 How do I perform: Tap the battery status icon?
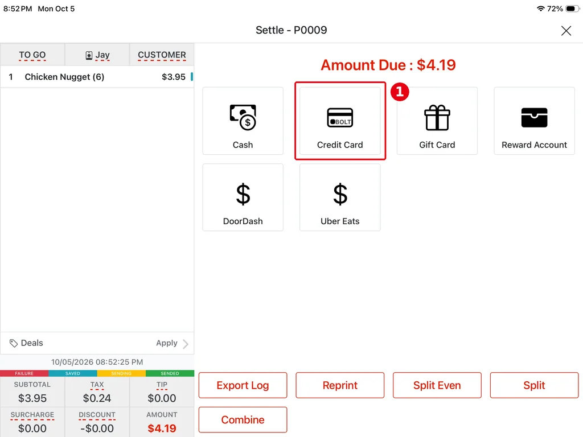click(x=572, y=9)
